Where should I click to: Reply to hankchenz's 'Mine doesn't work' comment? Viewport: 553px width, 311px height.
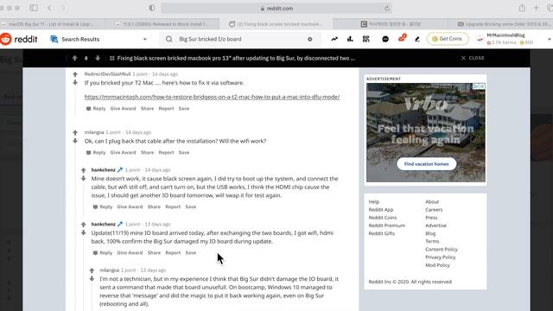pyautogui.click(x=103, y=207)
